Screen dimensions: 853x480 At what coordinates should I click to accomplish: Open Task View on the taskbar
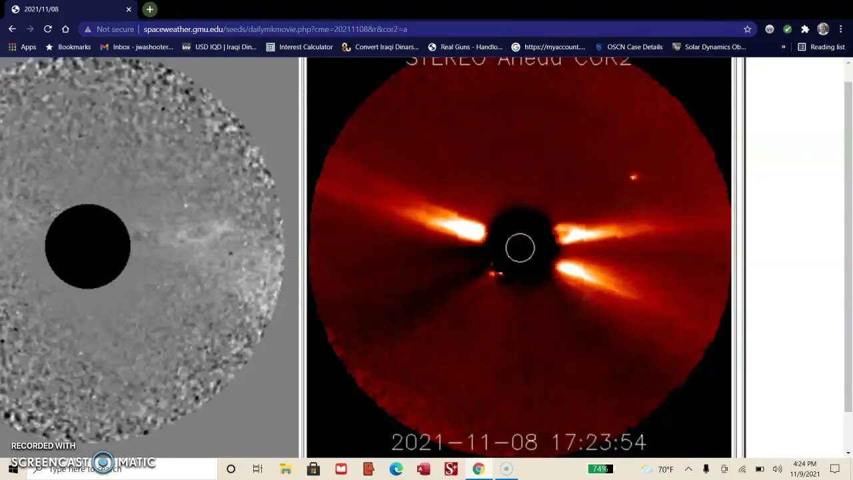[x=258, y=469]
